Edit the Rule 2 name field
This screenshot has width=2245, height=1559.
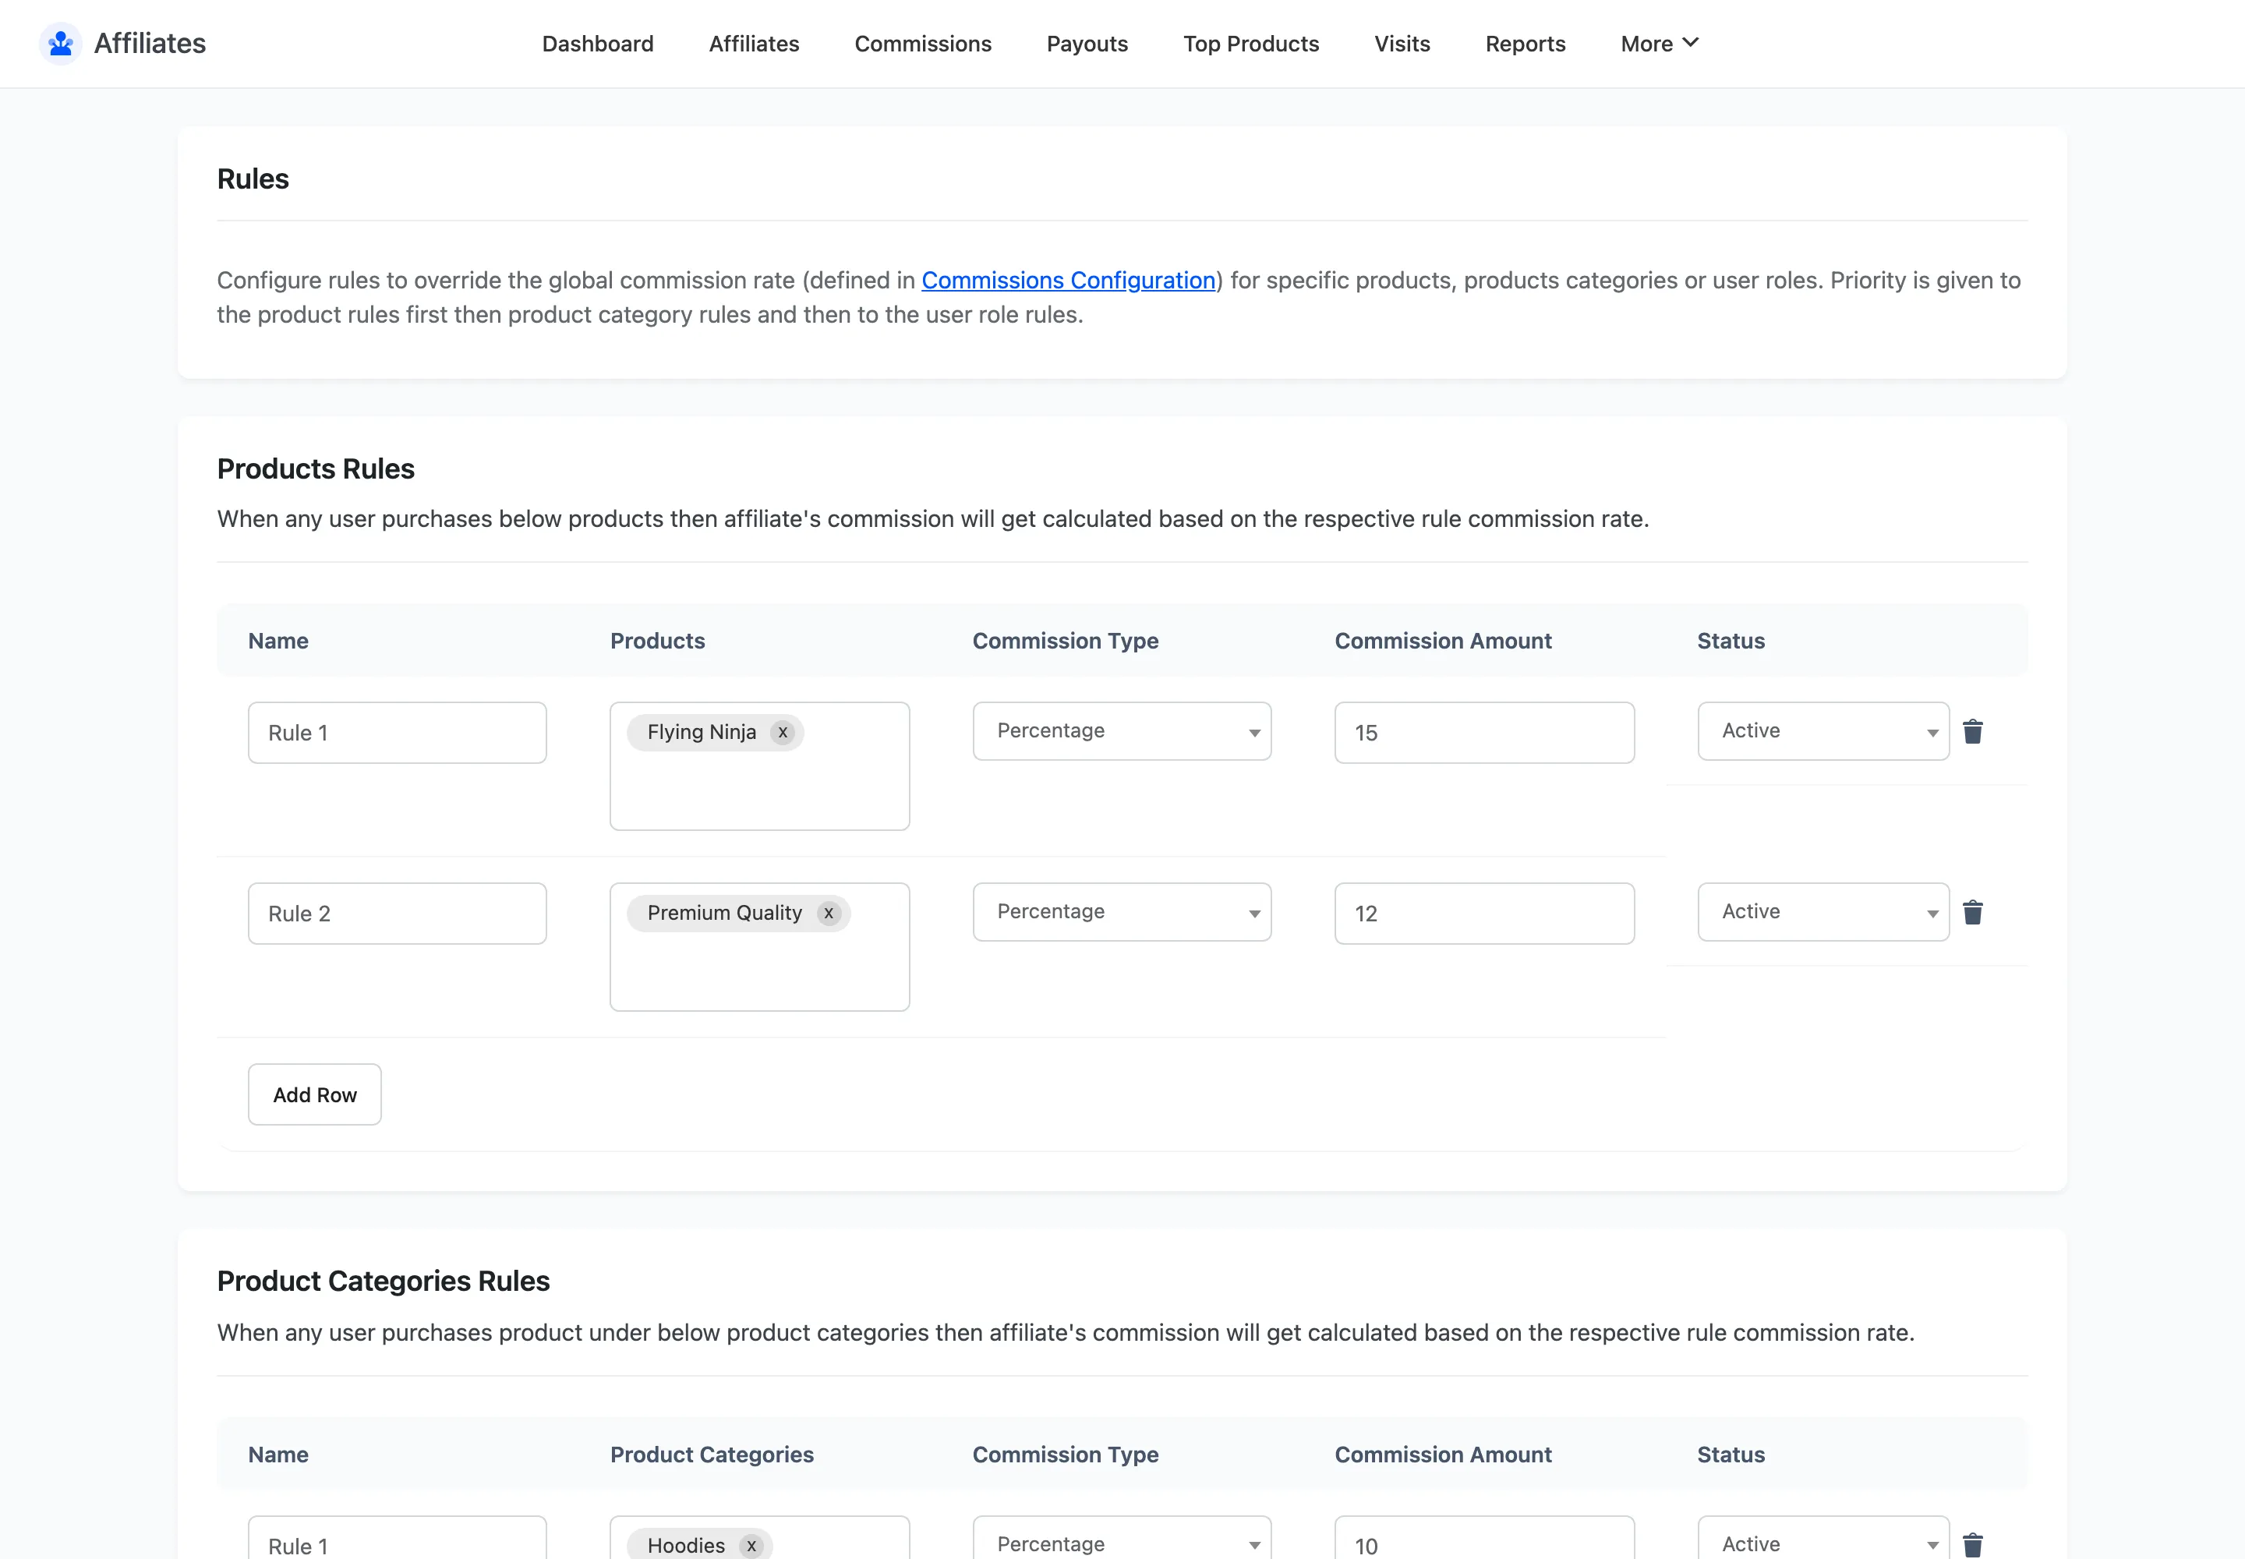click(397, 914)
